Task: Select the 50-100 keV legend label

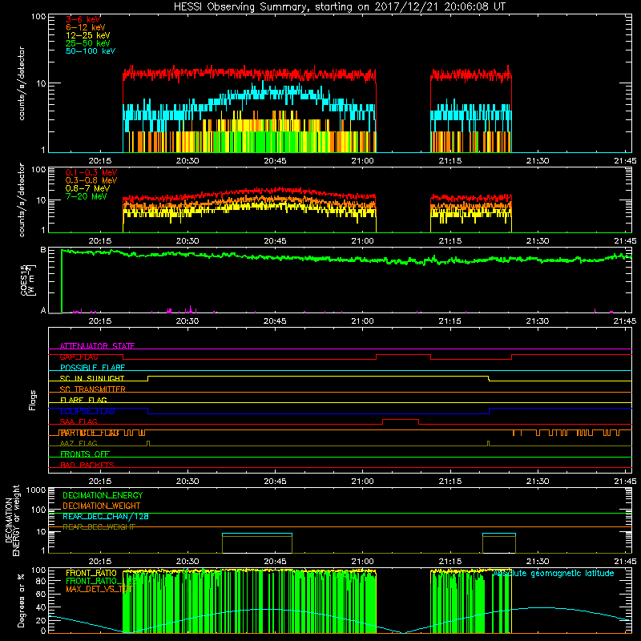Action: point(91,51)
